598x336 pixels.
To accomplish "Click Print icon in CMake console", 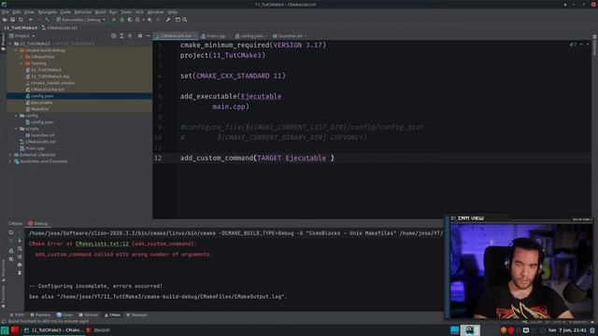I will 20,265.
